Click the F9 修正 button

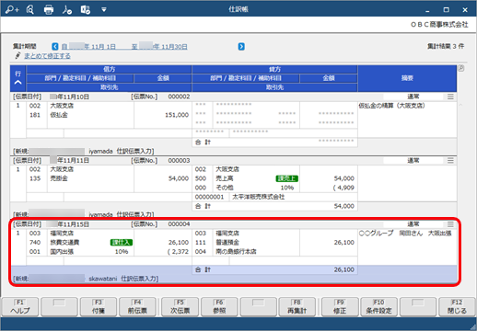340,306
